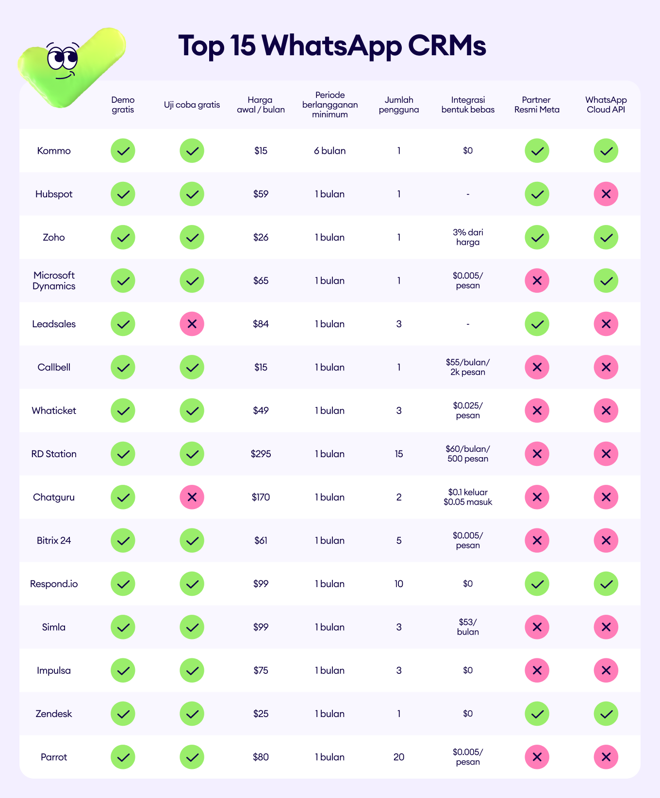The width and height of the screenshot is (660, 798).
Task: Click the $295 price for RD Station
Action: 261,454
